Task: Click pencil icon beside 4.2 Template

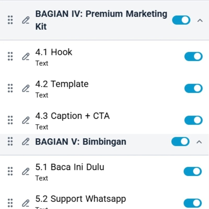Action: (25, 88)
